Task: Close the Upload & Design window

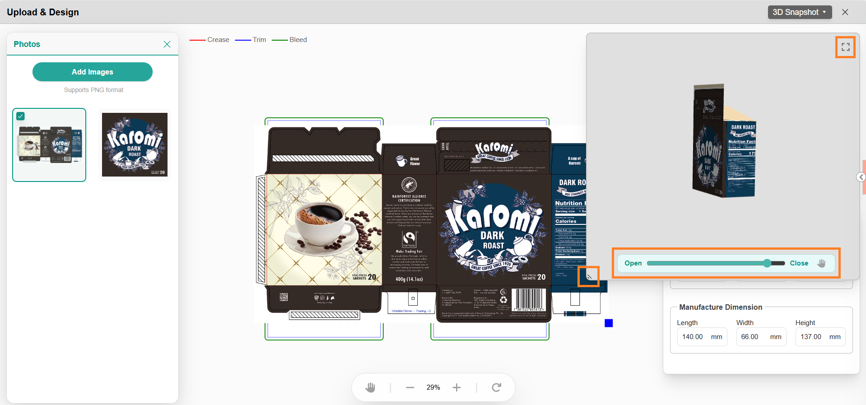Action: pos(845,12)
